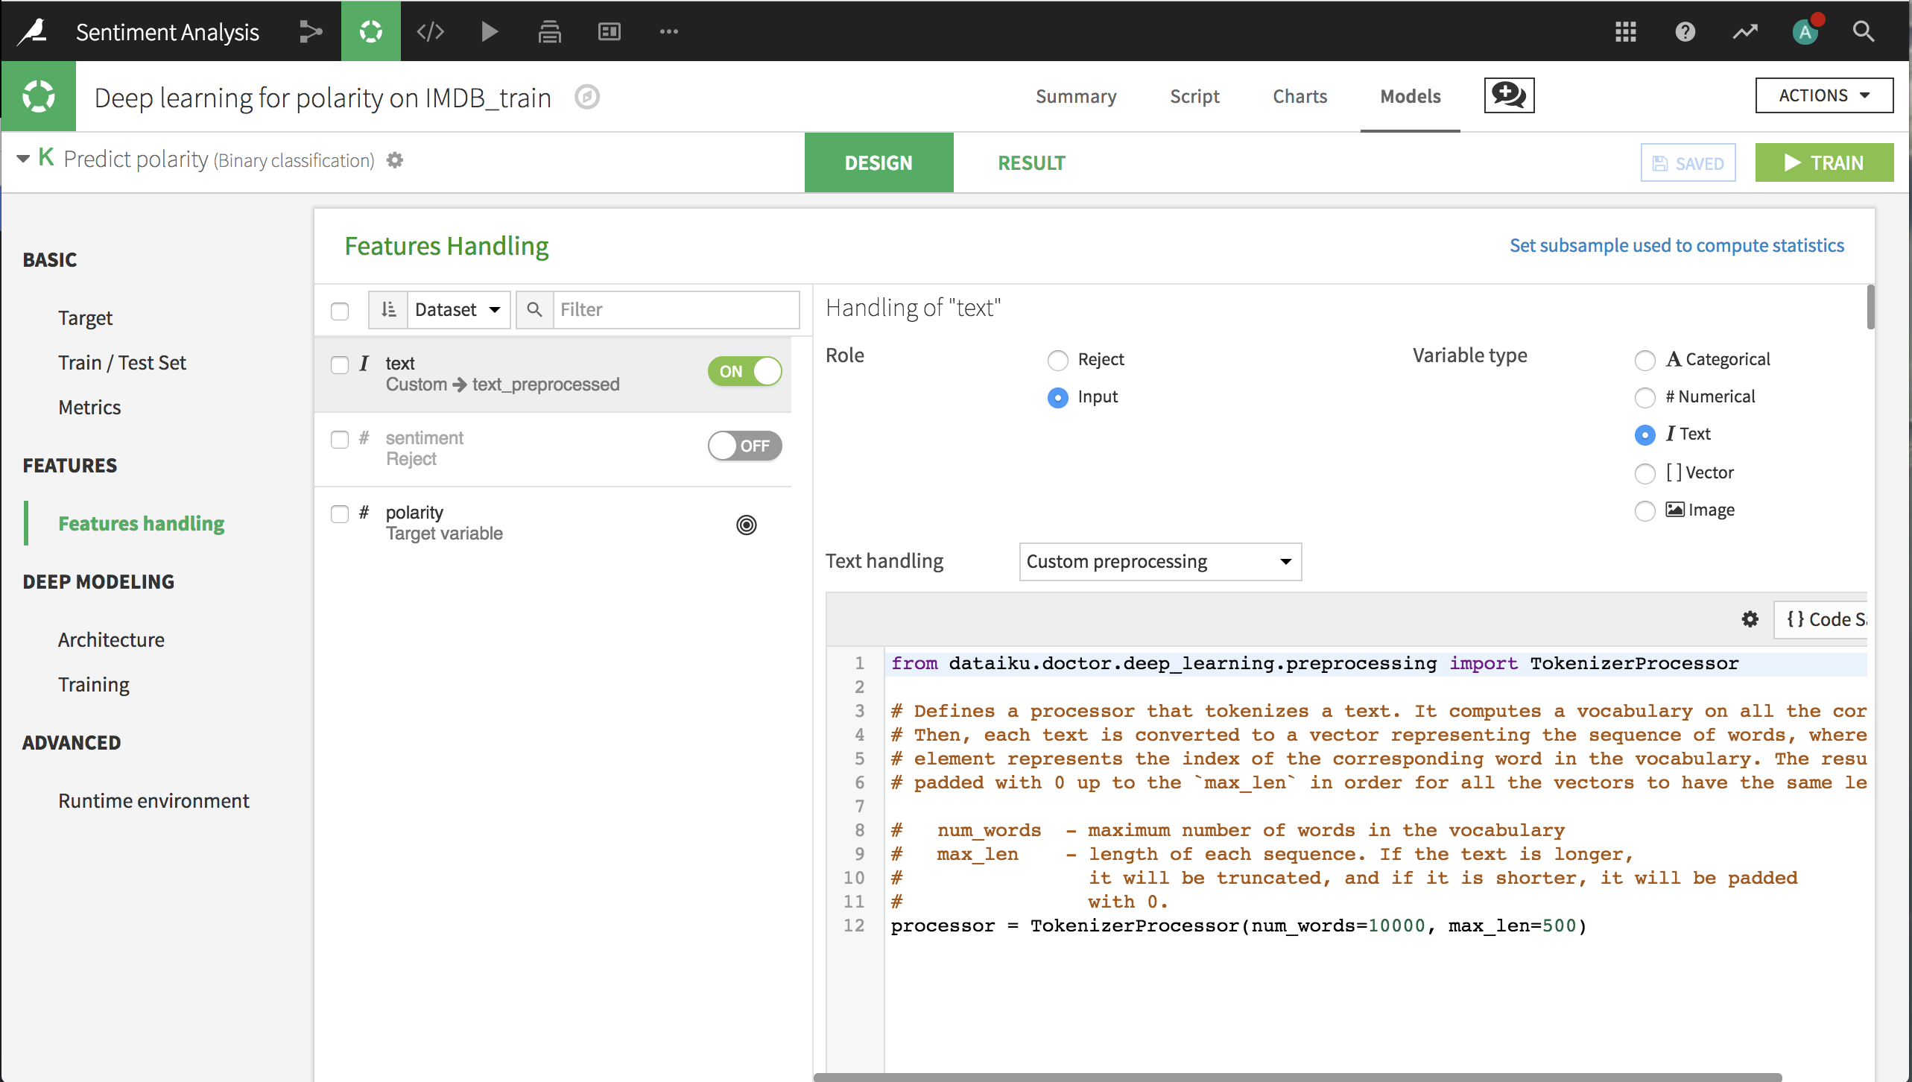Select Numerical variable type
1912x1082 pixels.
(1644, 397)
